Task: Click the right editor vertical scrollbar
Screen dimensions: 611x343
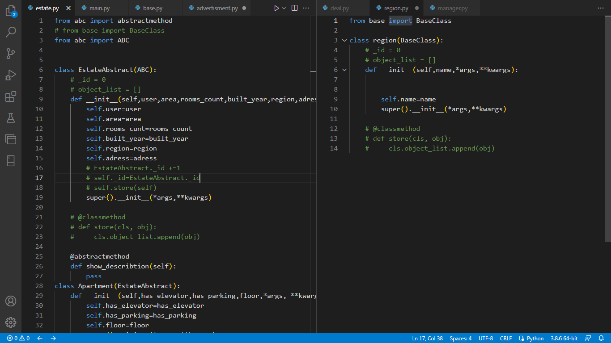Action: click(608, 130)
